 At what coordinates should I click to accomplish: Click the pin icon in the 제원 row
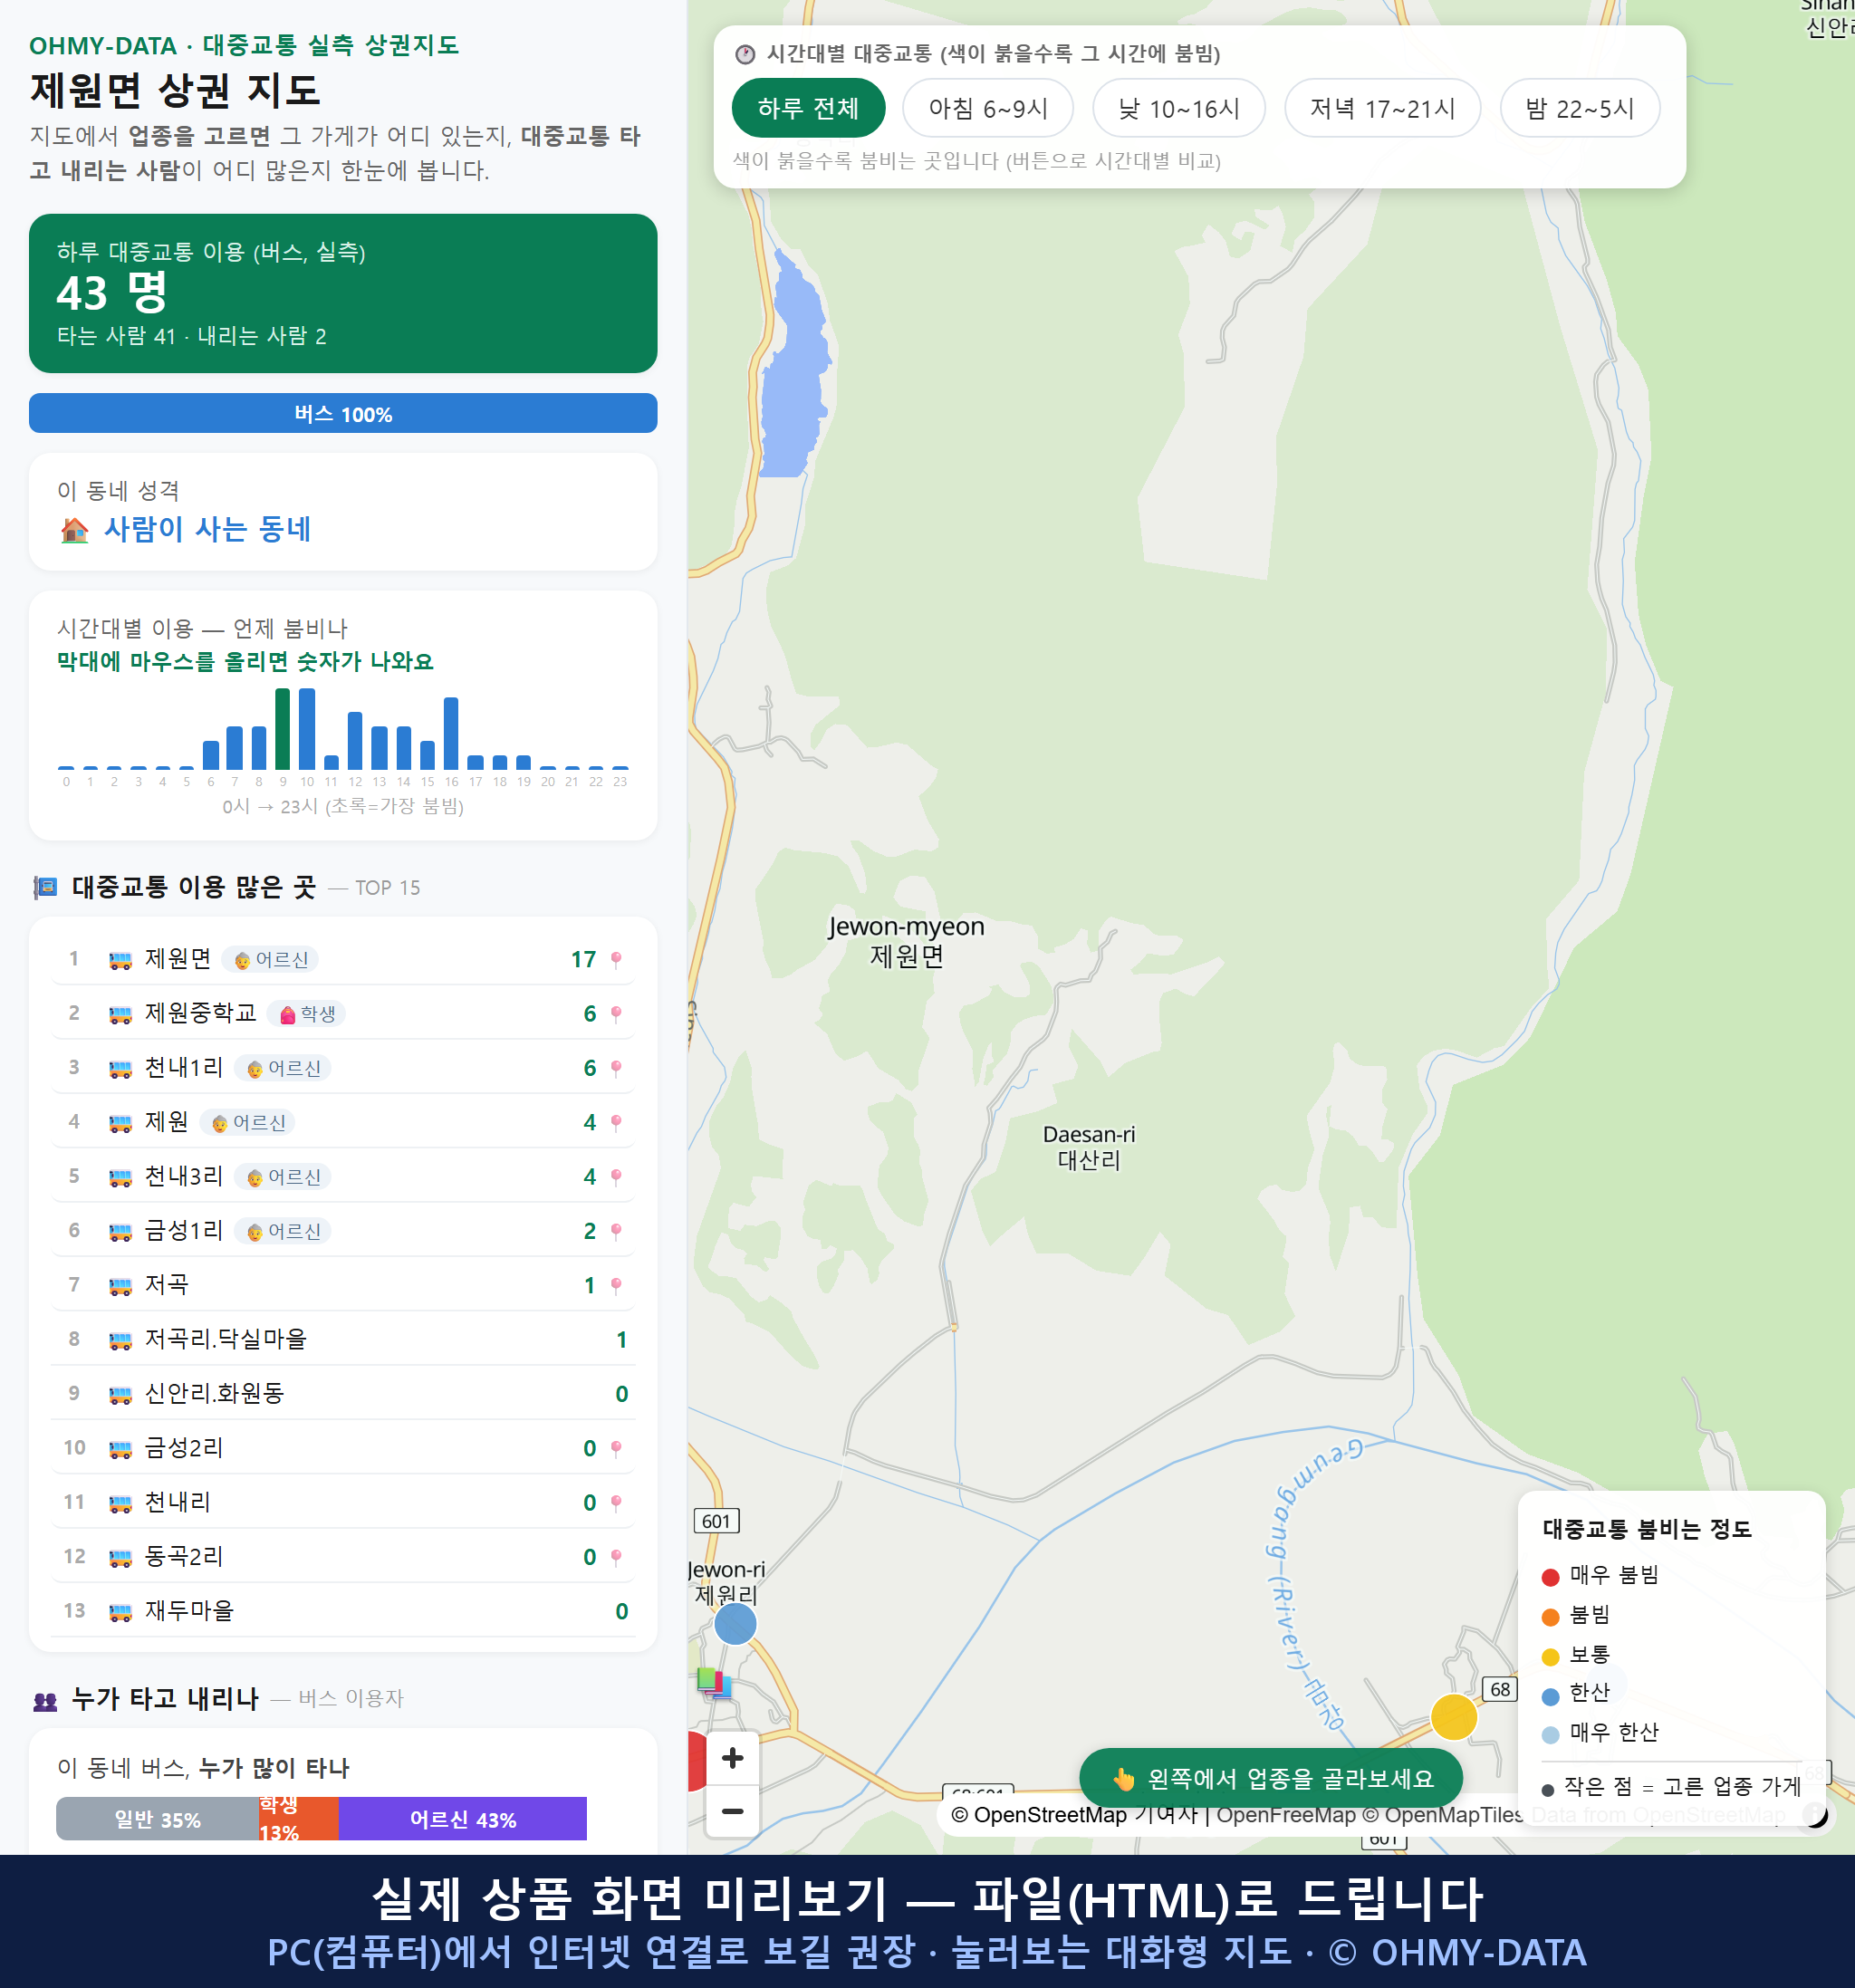click(616, 1123)
